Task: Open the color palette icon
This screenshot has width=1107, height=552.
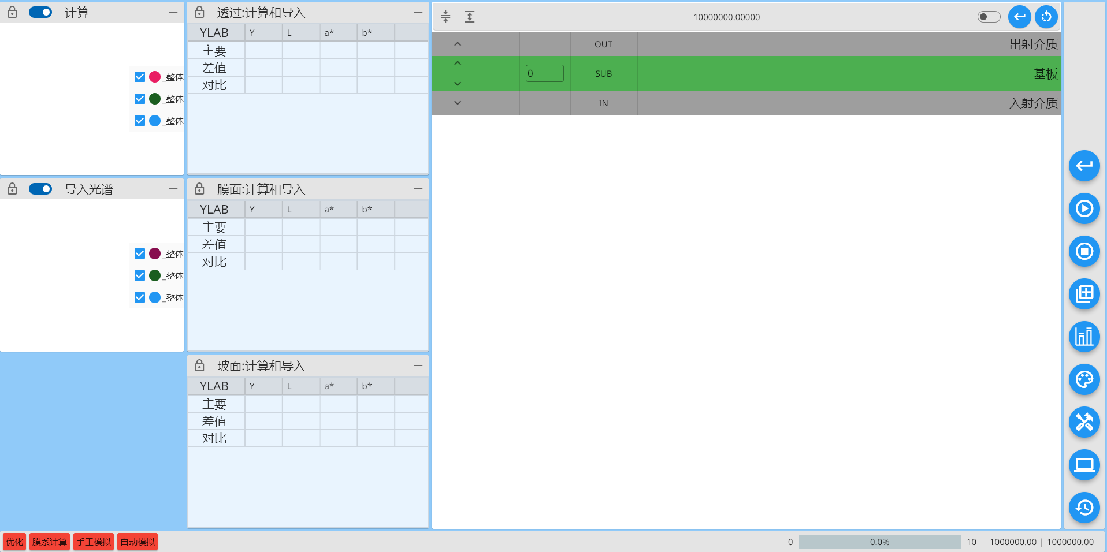Action: coord(1084,379)
